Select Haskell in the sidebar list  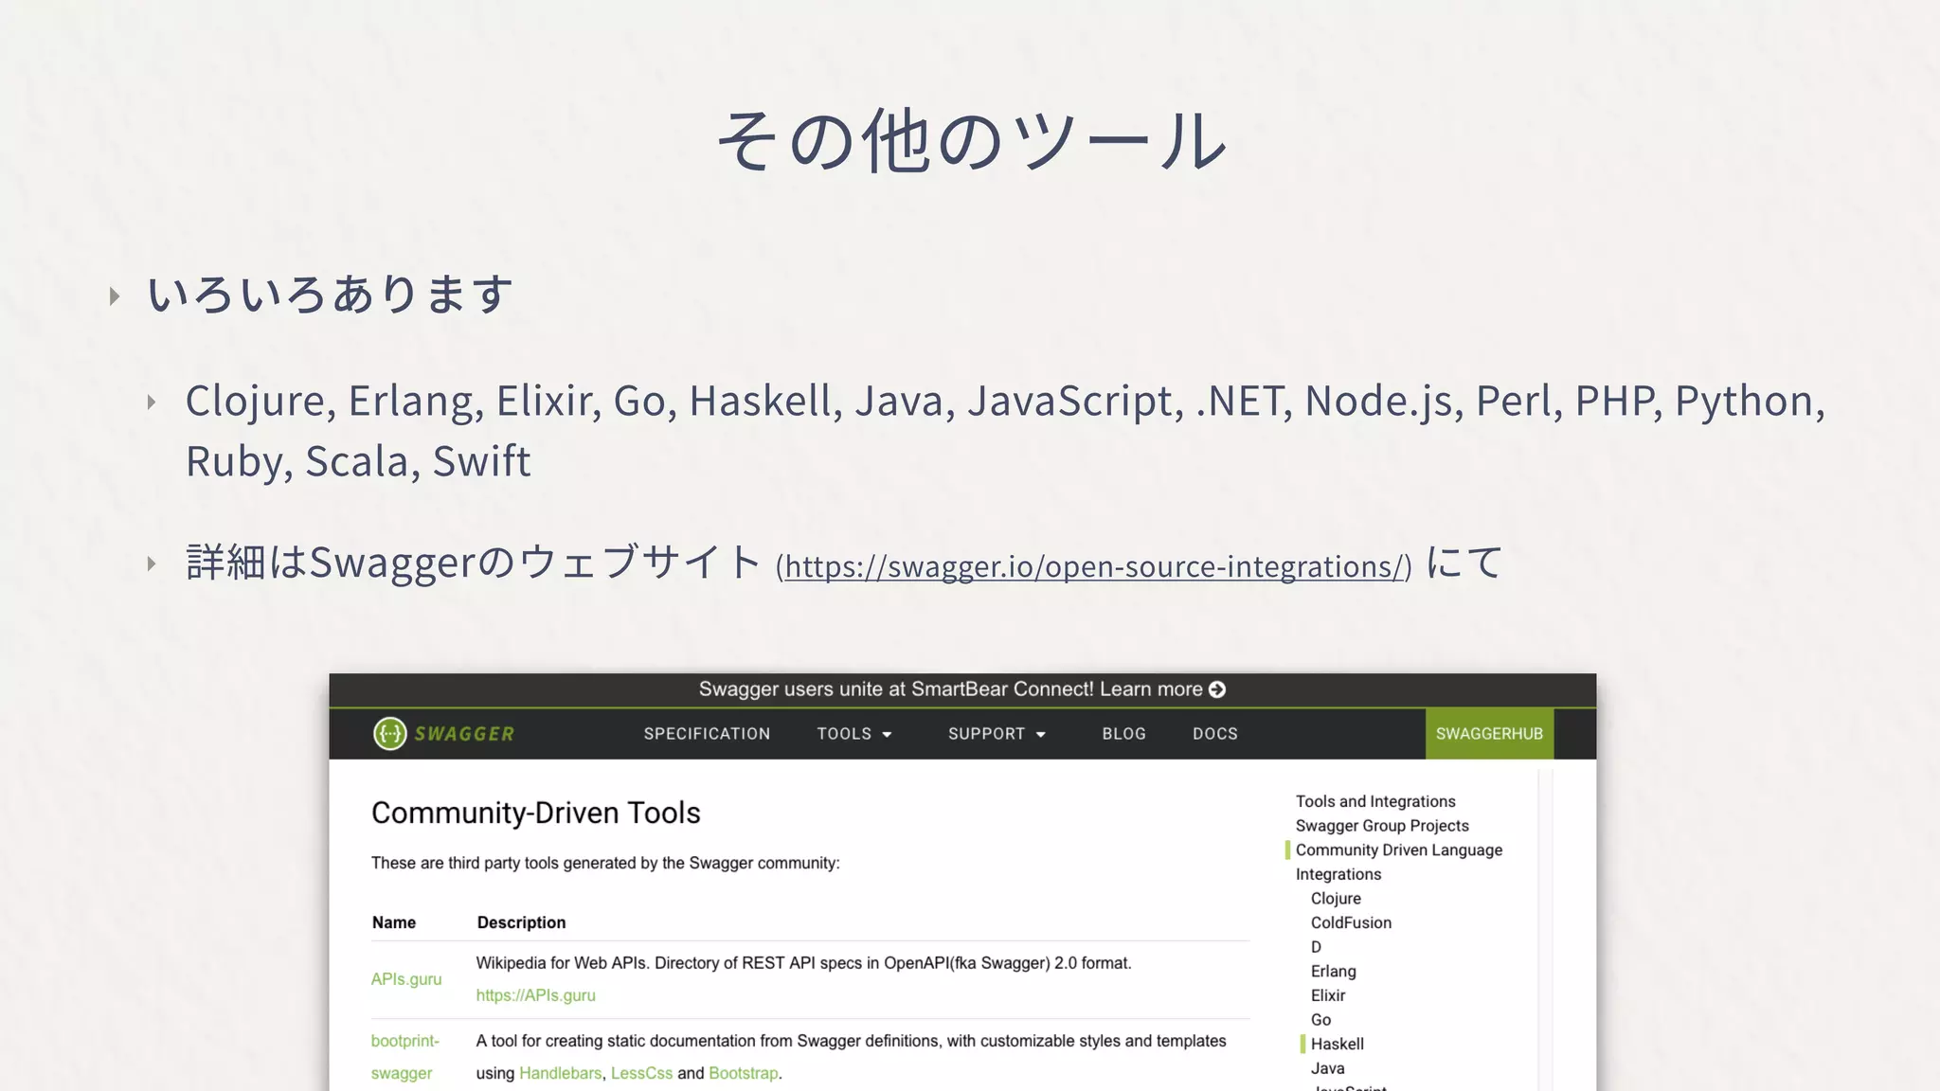(x=1337, y=1044)
